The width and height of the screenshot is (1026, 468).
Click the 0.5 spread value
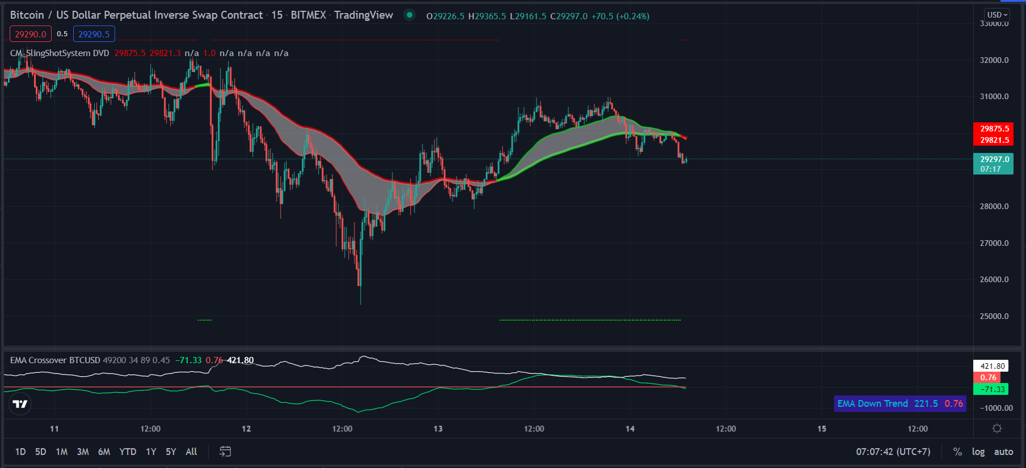click(62, 34)
